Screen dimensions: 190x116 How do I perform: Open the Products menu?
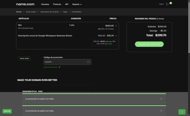point(57,4)
